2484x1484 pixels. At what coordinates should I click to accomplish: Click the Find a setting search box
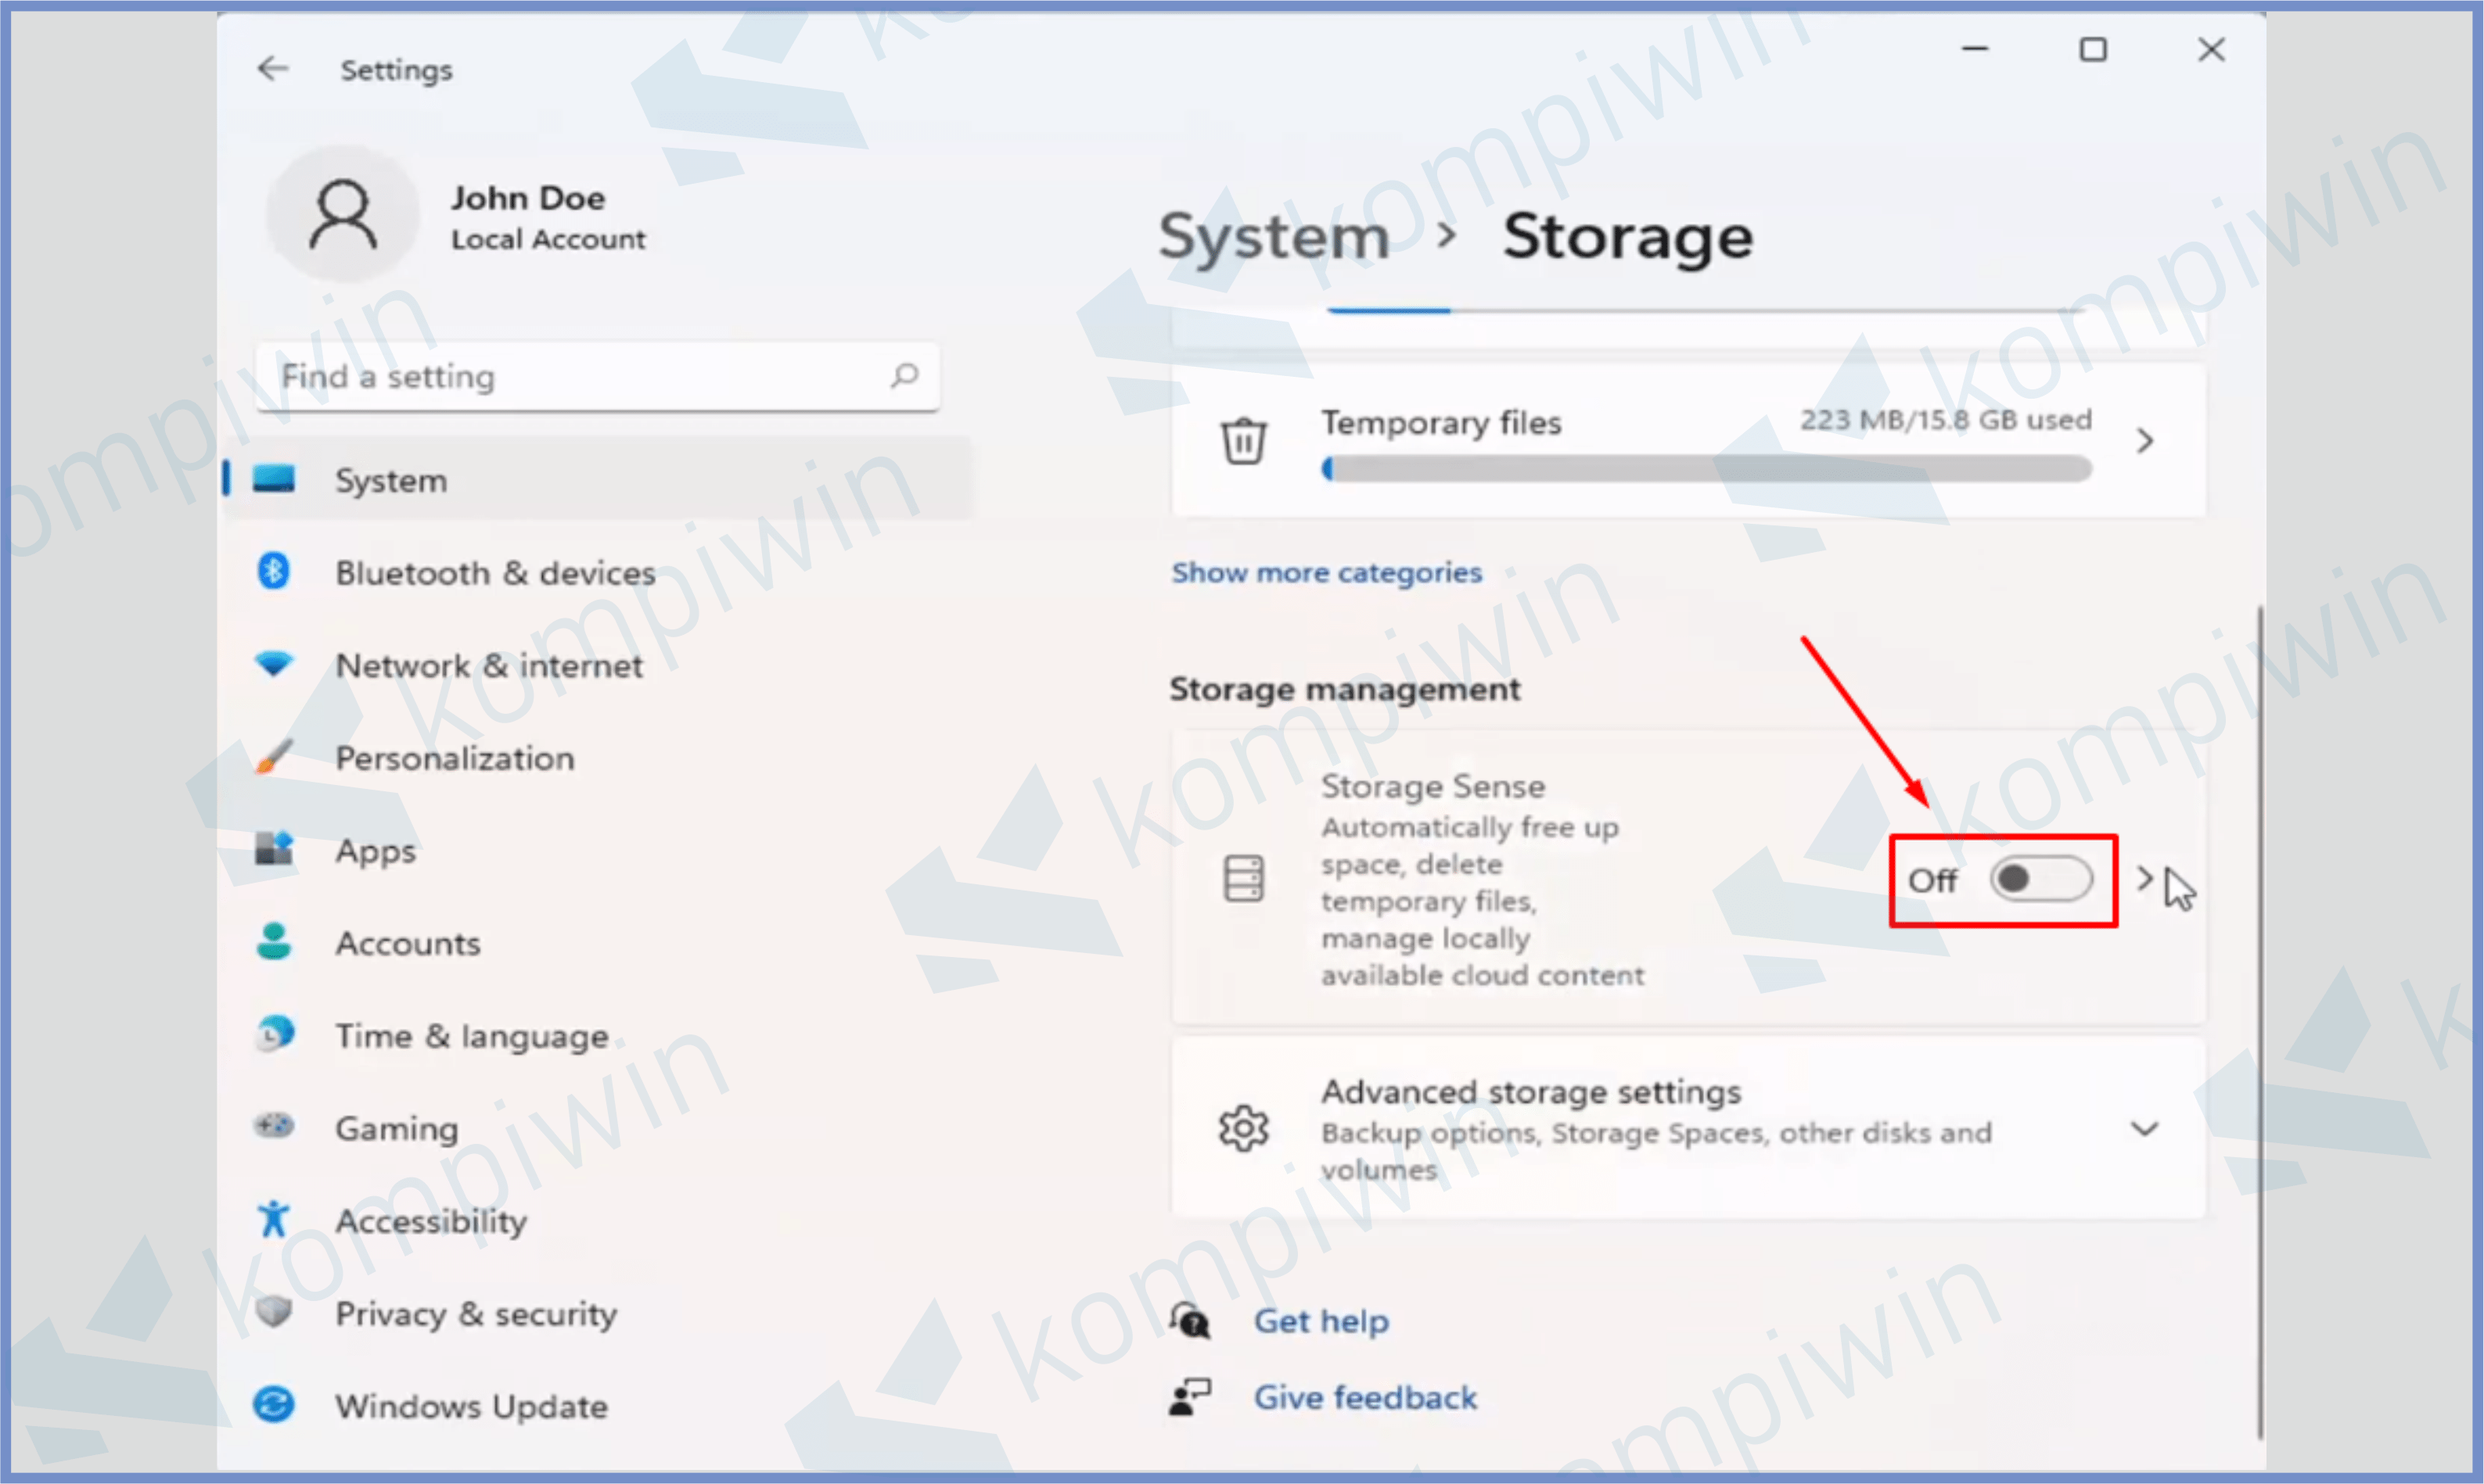[x=597, y=376]
